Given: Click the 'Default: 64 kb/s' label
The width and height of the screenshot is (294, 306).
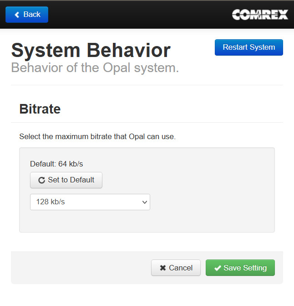Looking at the screenshot, I should [x=56, y=164].
